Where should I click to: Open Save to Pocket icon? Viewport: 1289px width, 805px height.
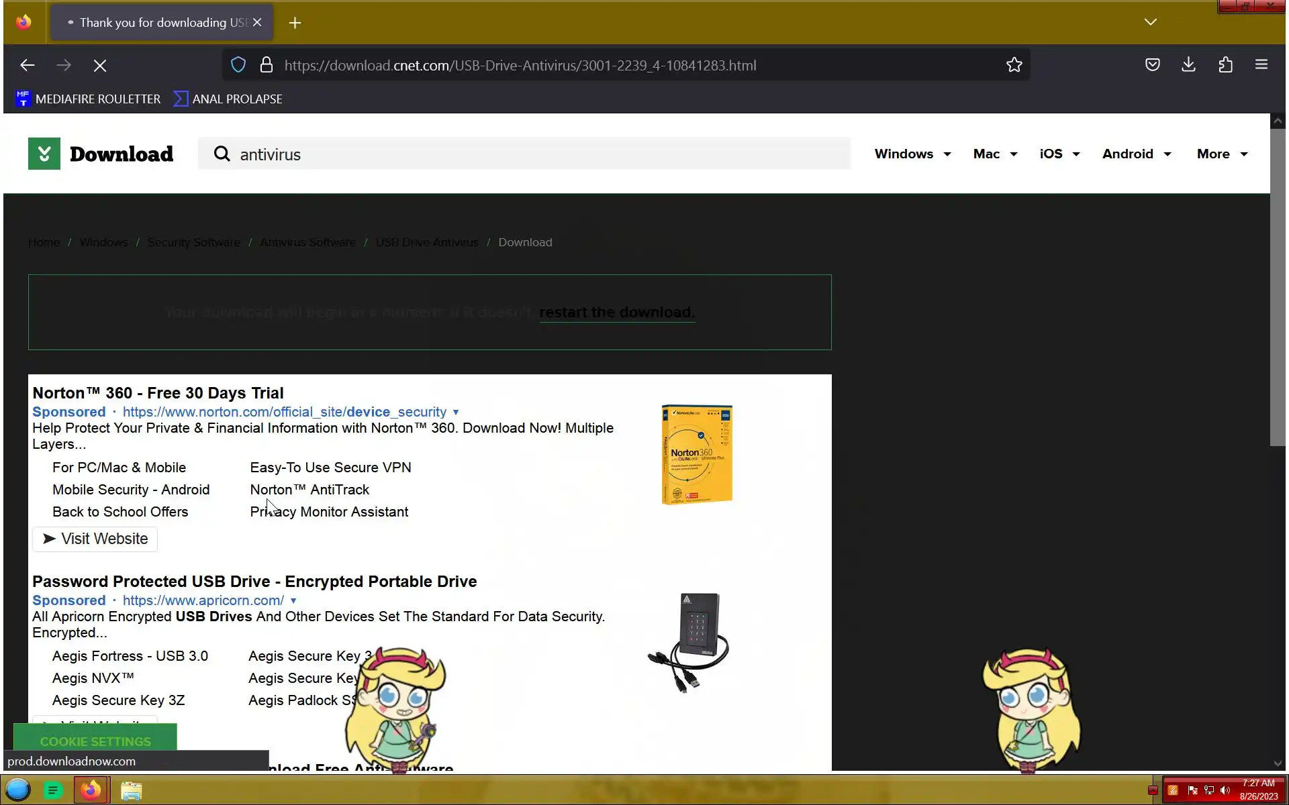tap(1152, 65)
